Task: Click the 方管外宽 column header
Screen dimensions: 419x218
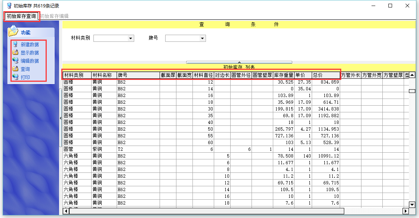Action: pyautogui.click(x=372, y=75)
